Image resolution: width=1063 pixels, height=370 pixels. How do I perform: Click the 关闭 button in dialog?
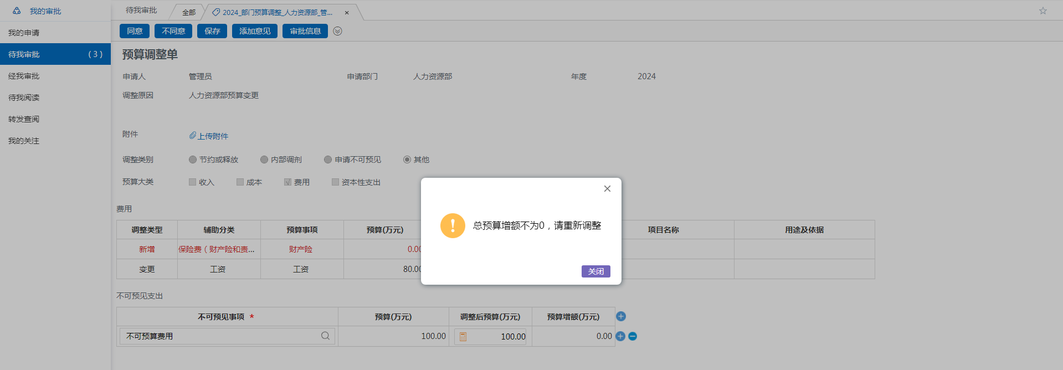(595, 271)
